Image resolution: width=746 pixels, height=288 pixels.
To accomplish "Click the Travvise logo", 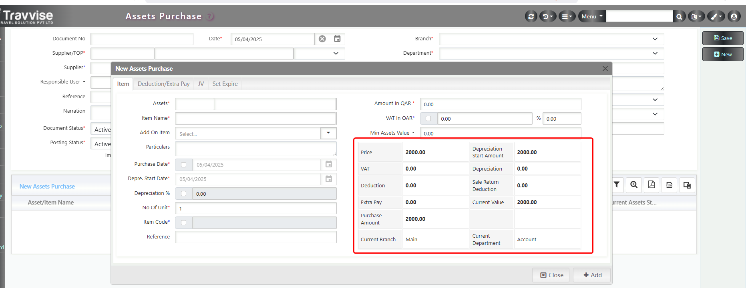I will (27, 16).
